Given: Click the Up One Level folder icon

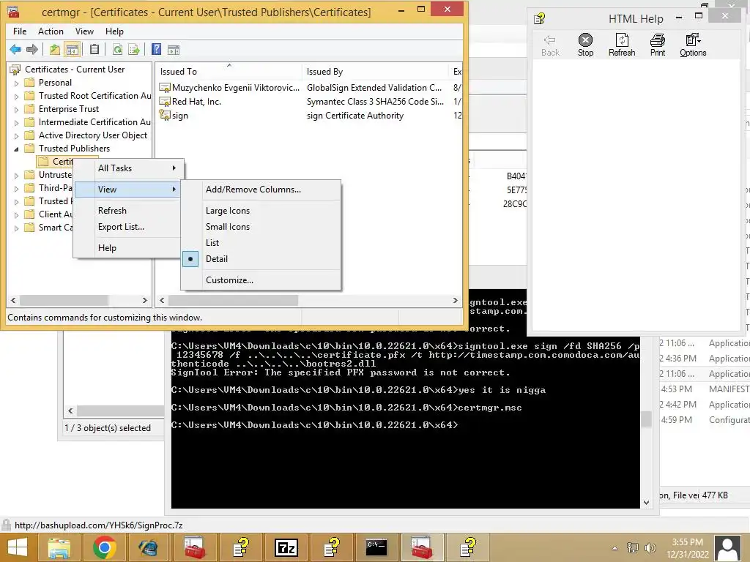Looking at the screenshot, I should (x=54, y=49).
